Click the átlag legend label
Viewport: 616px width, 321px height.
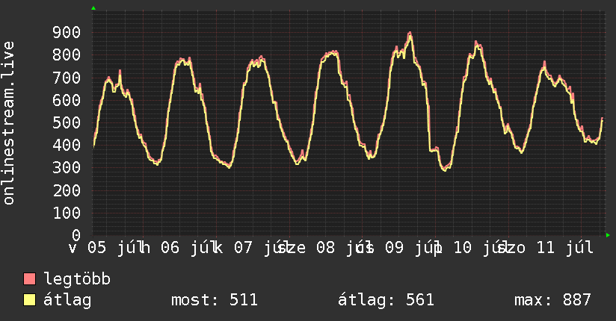(67, 300)
